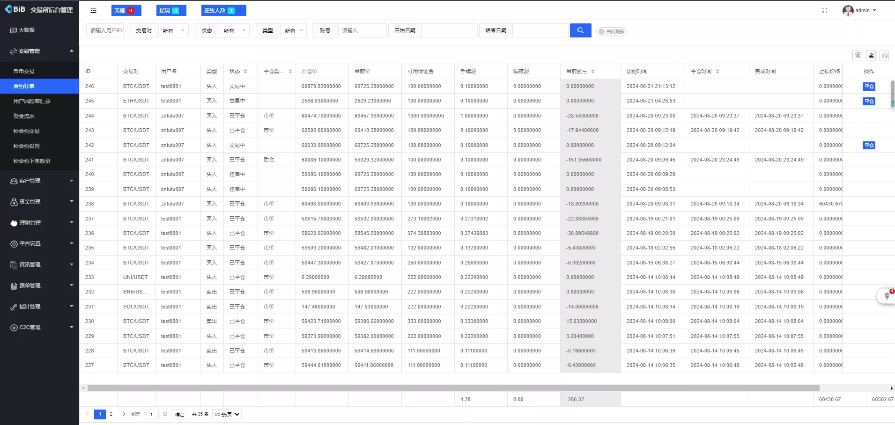Expand the 客户管理 sidebar menu
The height and width of the screenshot is (425, 895).
(x=39, y=181)
